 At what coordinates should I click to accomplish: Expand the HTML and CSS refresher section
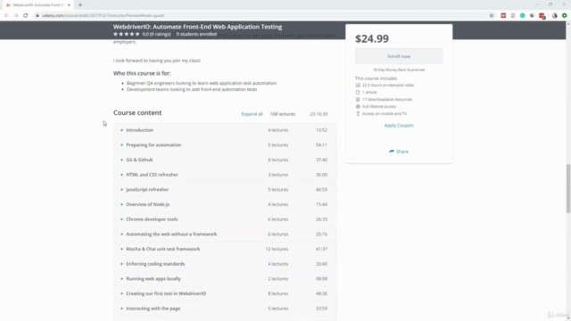(225, 175)
